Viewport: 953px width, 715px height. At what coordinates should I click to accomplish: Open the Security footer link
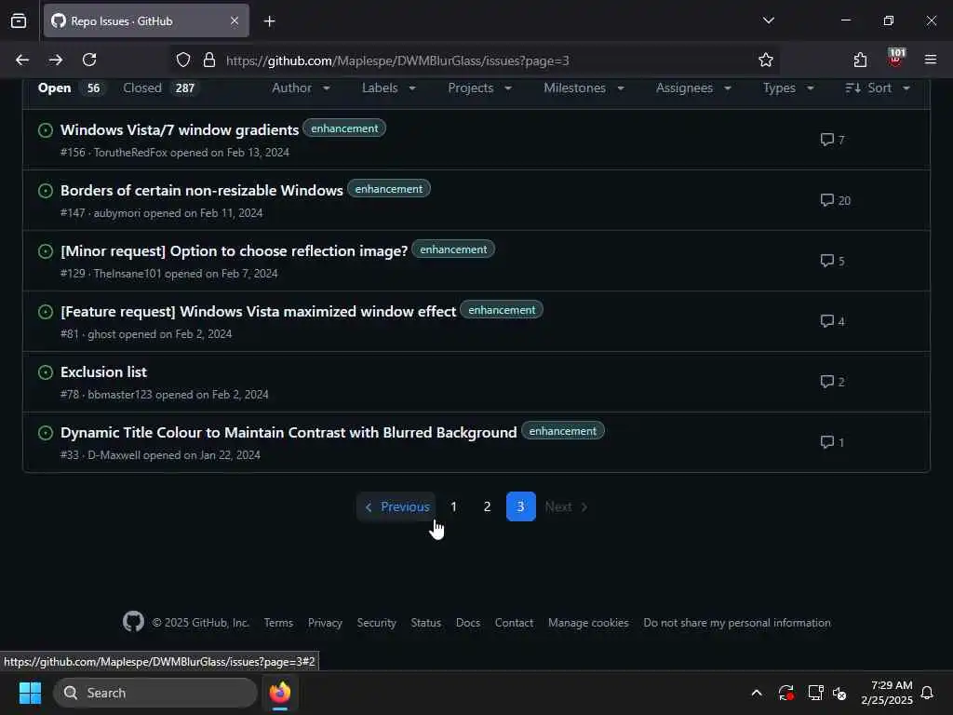point(376,623)
